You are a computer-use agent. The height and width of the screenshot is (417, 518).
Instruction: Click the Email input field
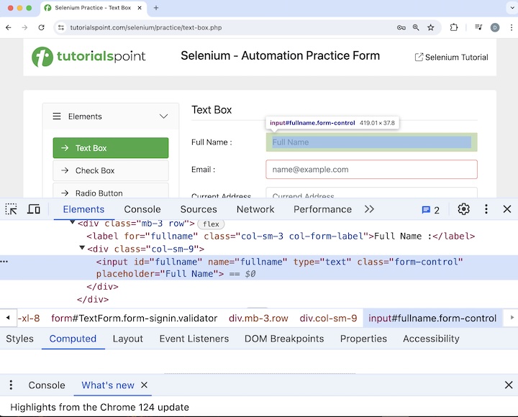click(x=371, y=170)
